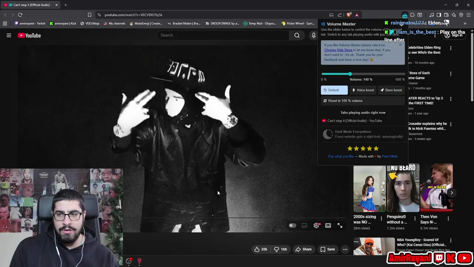Switch player to theater mode
The height and width of the screenshot is (267, 474).
pyautogui.click(x=328, y=225)
